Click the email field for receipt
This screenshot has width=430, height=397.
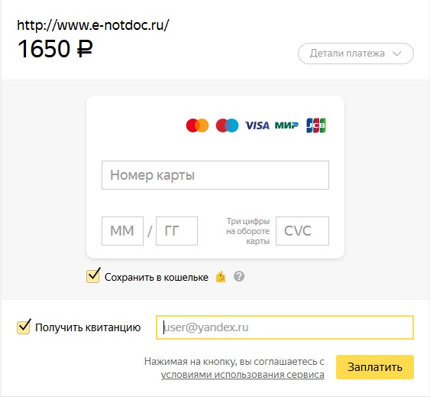[x=285, y=327]
